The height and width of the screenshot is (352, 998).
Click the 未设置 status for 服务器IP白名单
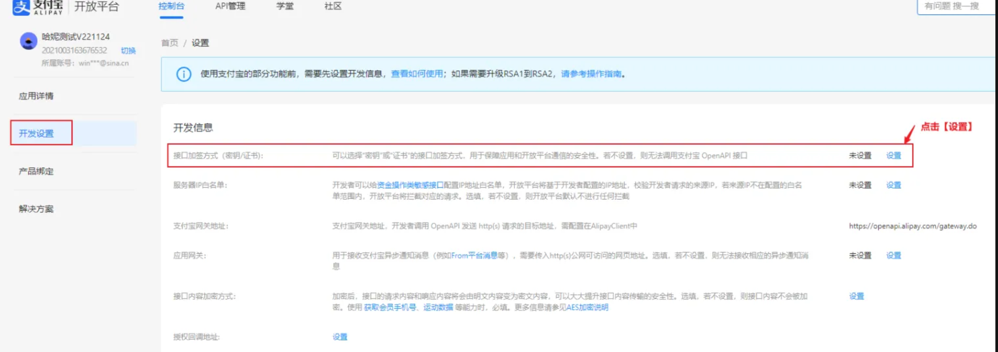click(860, 185)
